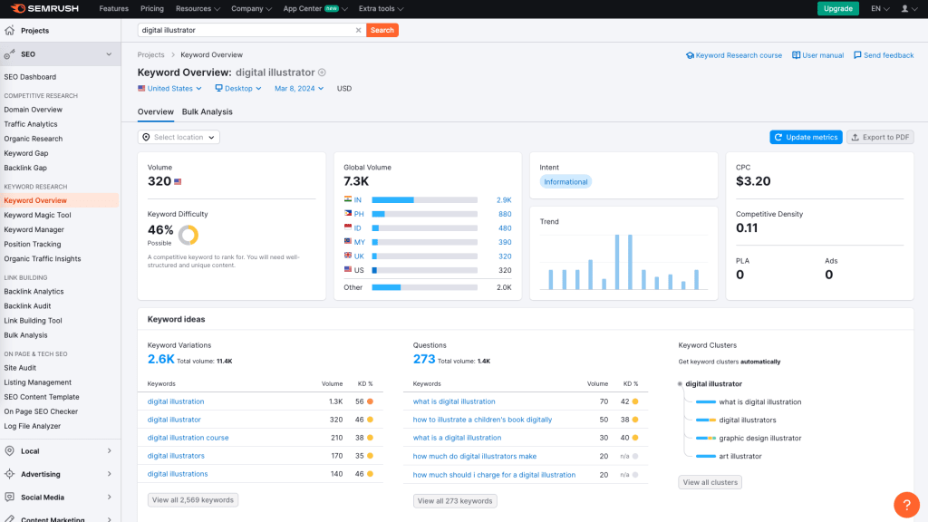This screenshot has width=928, height=522.
Task: Open Backlink Analytics in sidebar
Action: (x=34, y=291)
